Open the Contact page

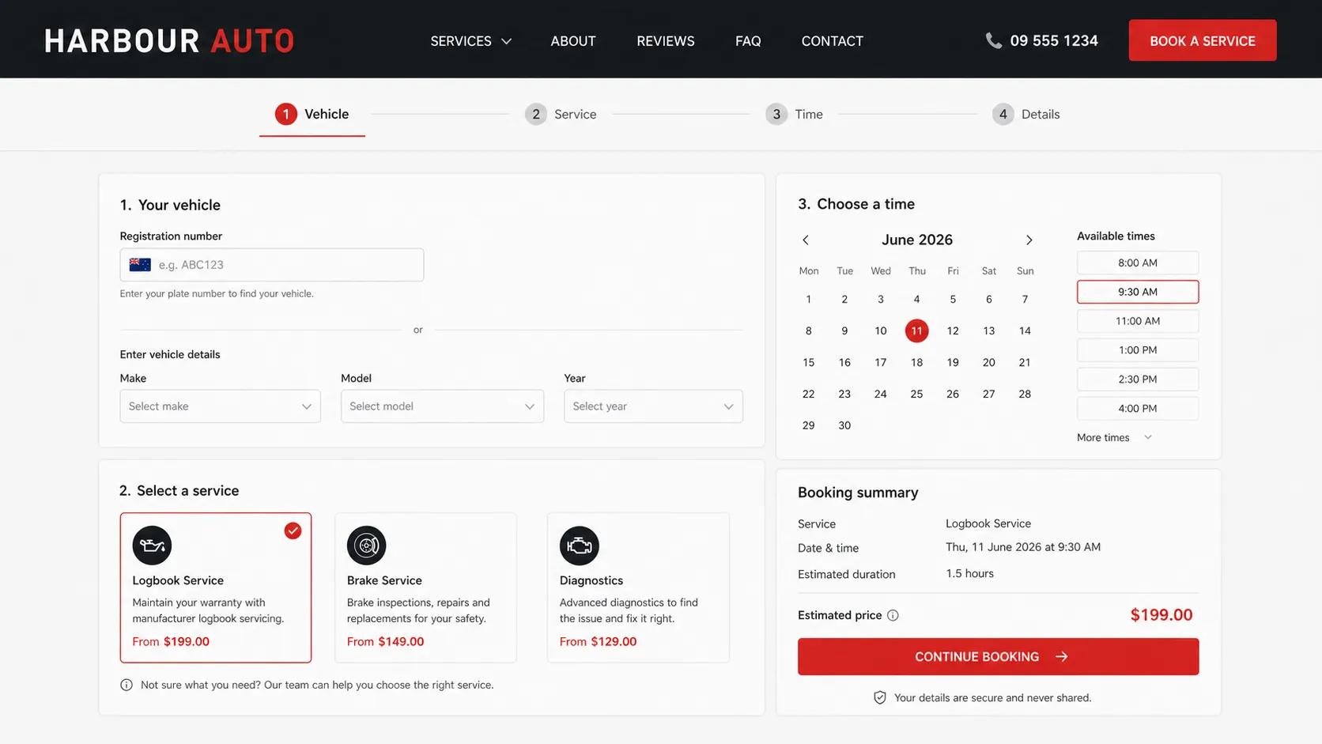click(x=833, y=41)
